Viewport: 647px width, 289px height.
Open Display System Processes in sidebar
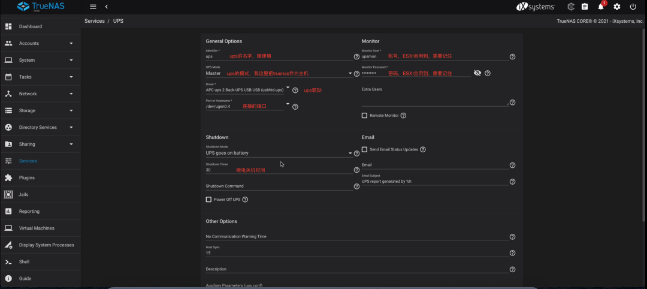pos(41,245)
